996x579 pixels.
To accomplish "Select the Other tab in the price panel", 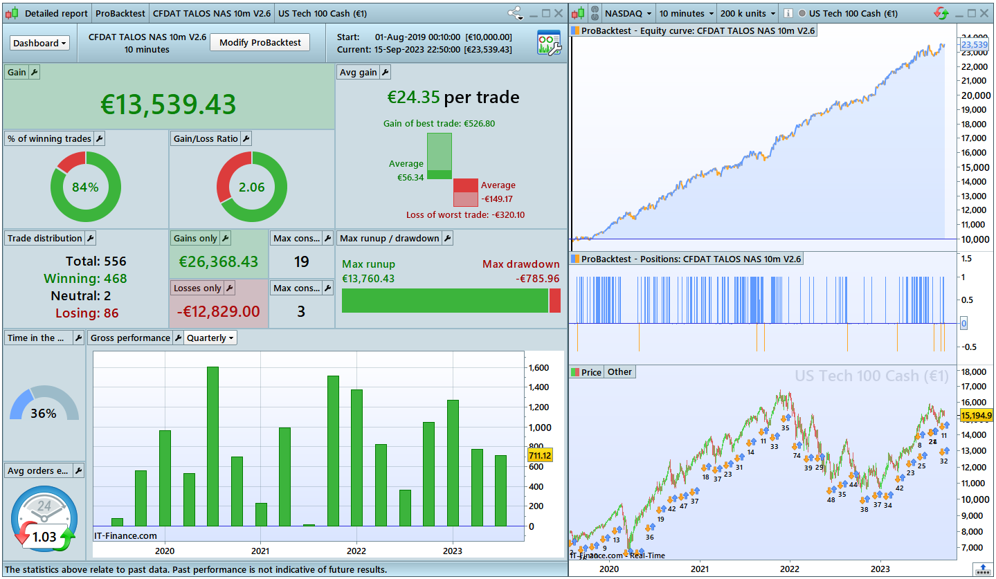I will [619, 371].
